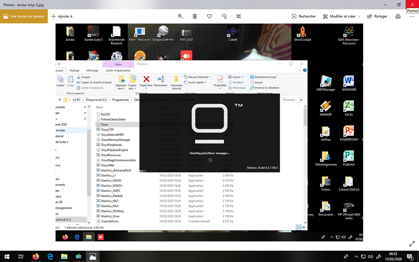
Task: Add photo to favorites with heart icon
Action: pos(210,16)
